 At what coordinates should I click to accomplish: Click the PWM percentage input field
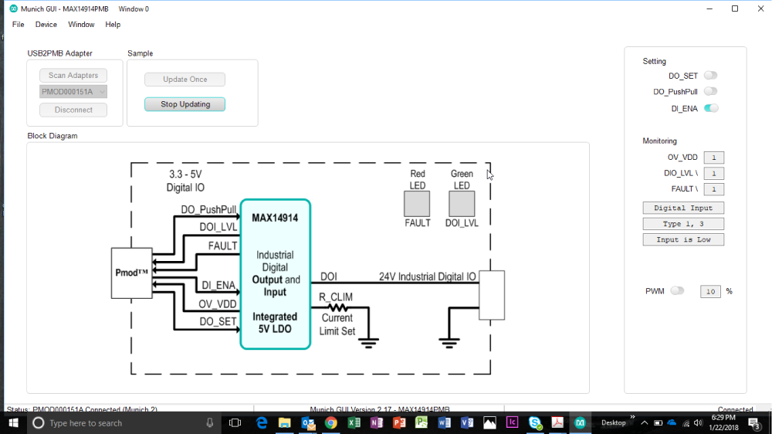710,292
